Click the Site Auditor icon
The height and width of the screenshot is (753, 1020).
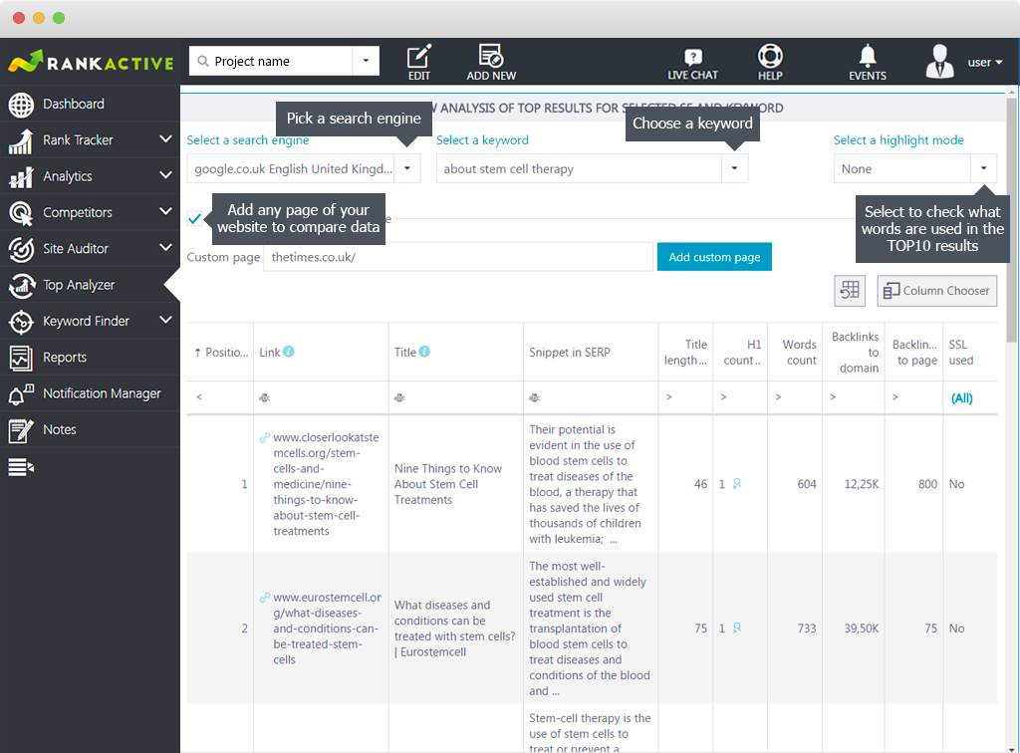(x=21, y=249)
